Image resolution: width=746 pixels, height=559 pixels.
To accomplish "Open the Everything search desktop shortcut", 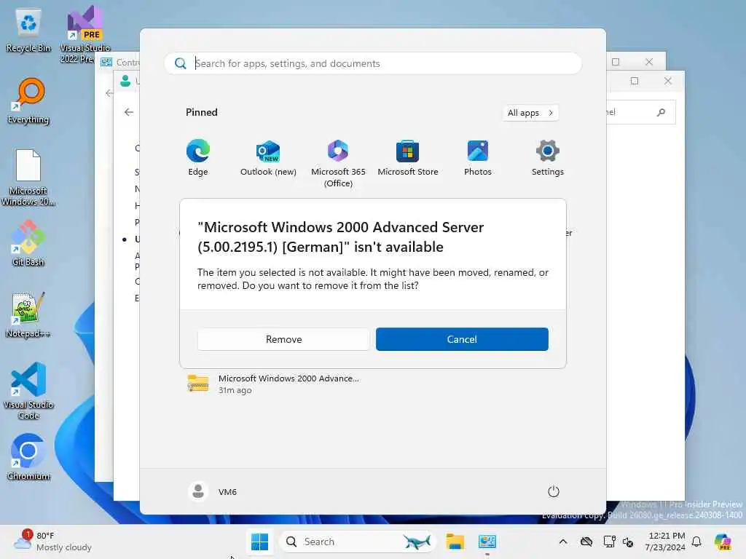I will 28,100.
